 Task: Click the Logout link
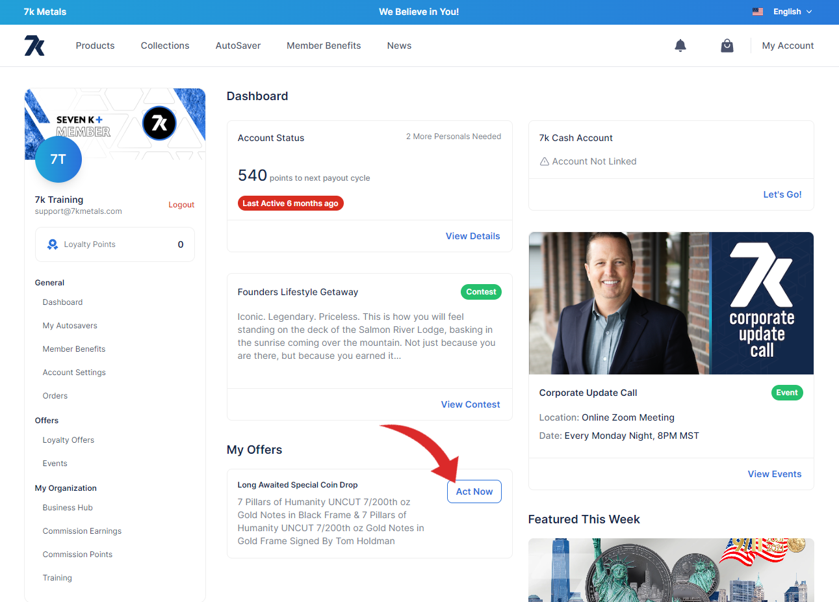181,205
